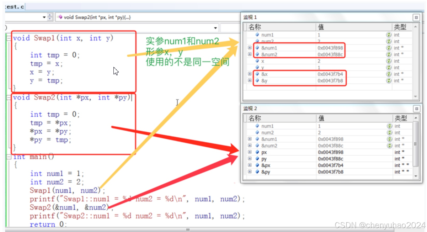Click the variable icon beside num1 in Watch 2
This screenshot has width=427, height=232.
tap(257, 126)
